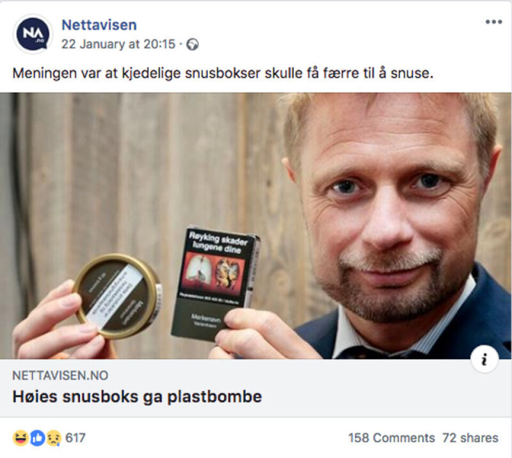
Task: Open the Nettavisen page name link
Action: [x=99, y=25]
